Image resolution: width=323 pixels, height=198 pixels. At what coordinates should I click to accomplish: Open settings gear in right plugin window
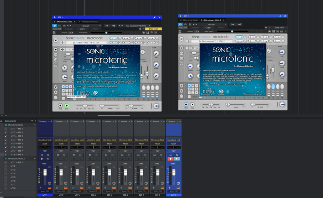pos(266,27)
